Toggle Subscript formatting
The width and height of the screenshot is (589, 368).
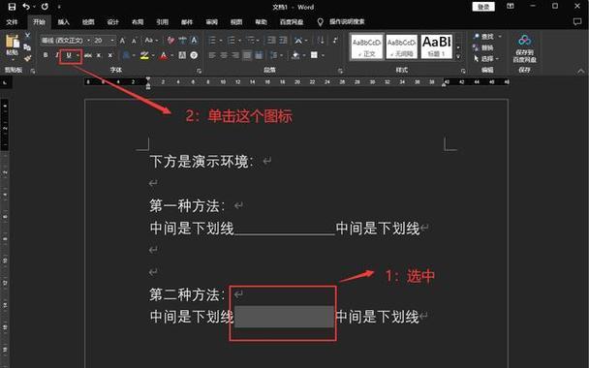point(99,55)
